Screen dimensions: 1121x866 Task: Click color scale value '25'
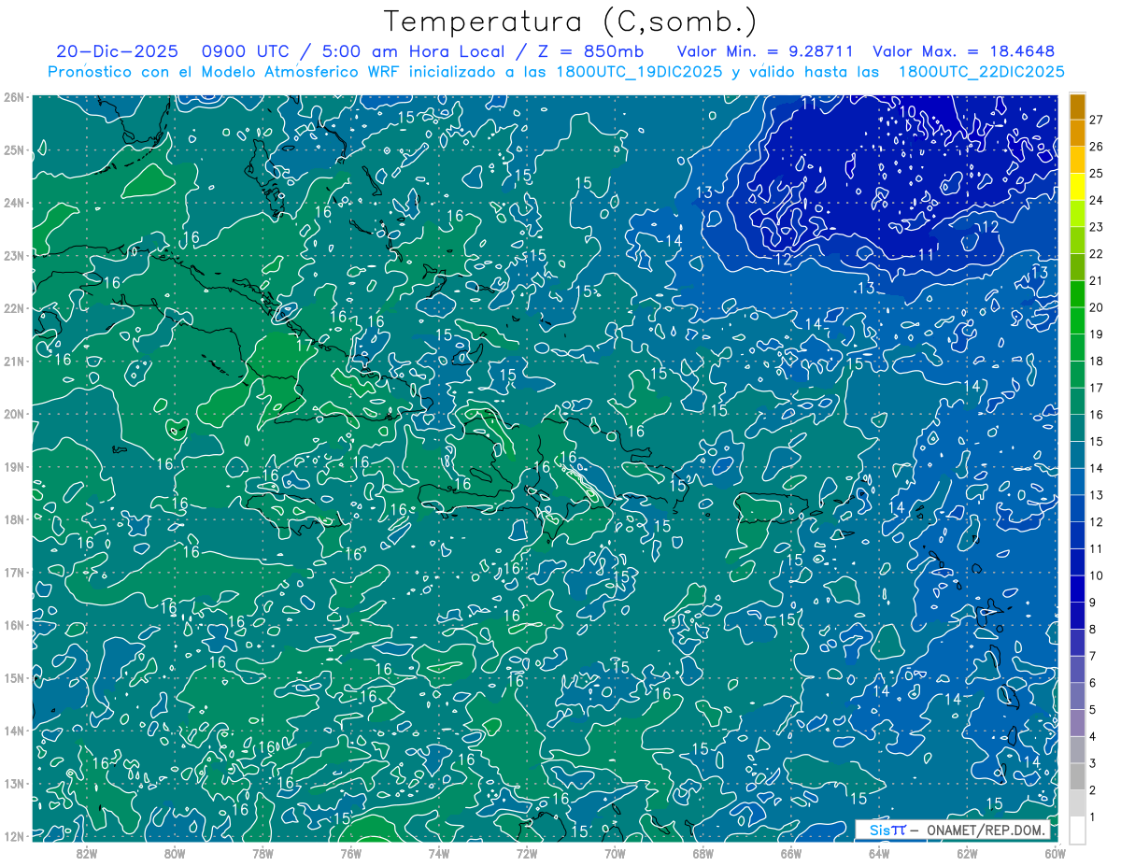(x=1097, y=174)
